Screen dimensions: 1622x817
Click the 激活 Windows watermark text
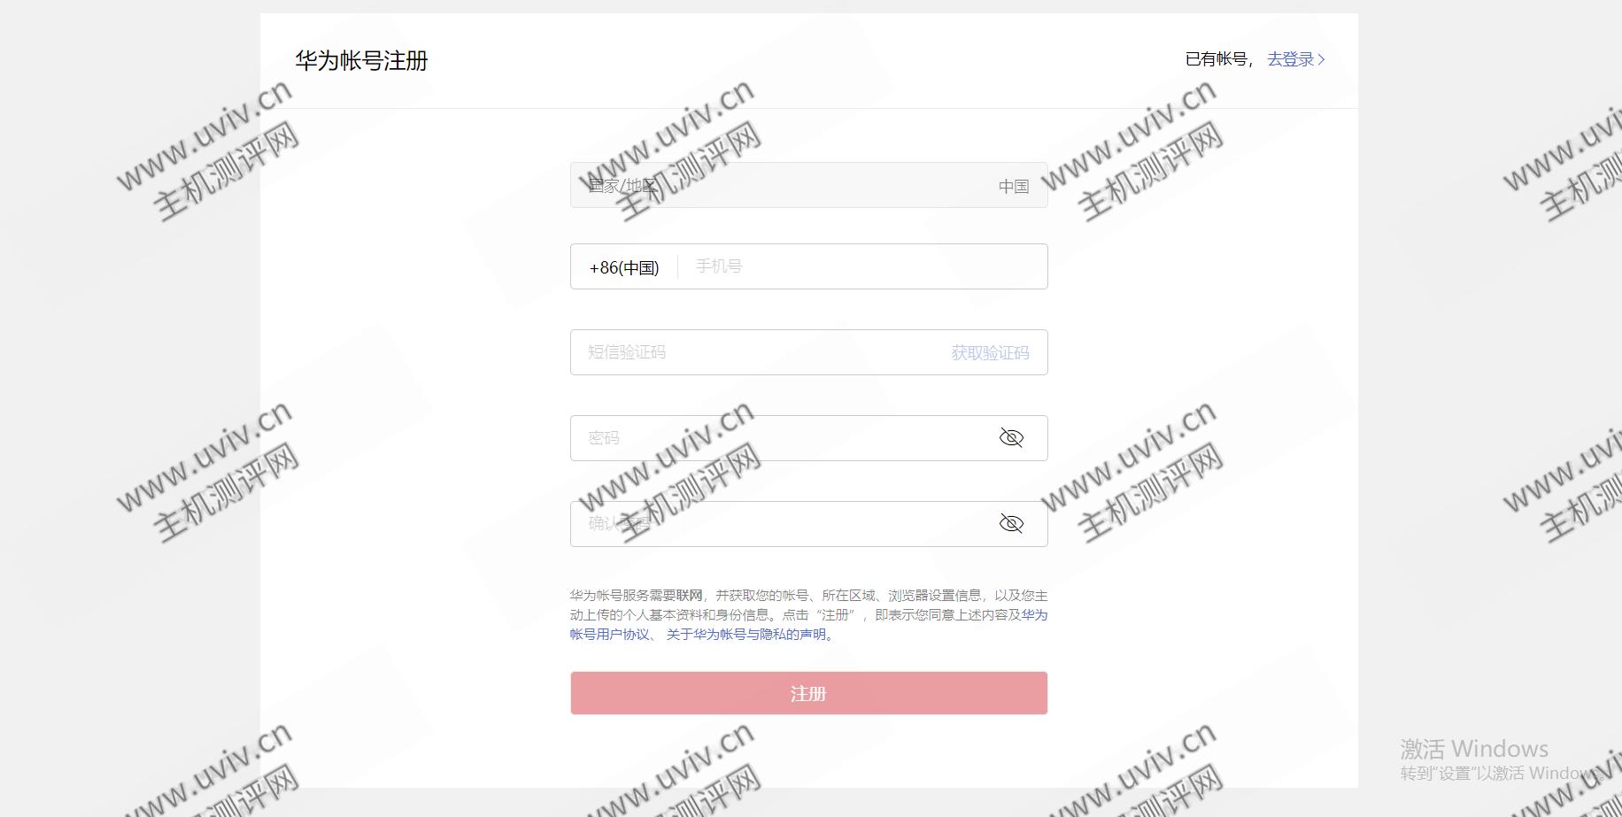pyautogui.click(x=1474, y=749)
